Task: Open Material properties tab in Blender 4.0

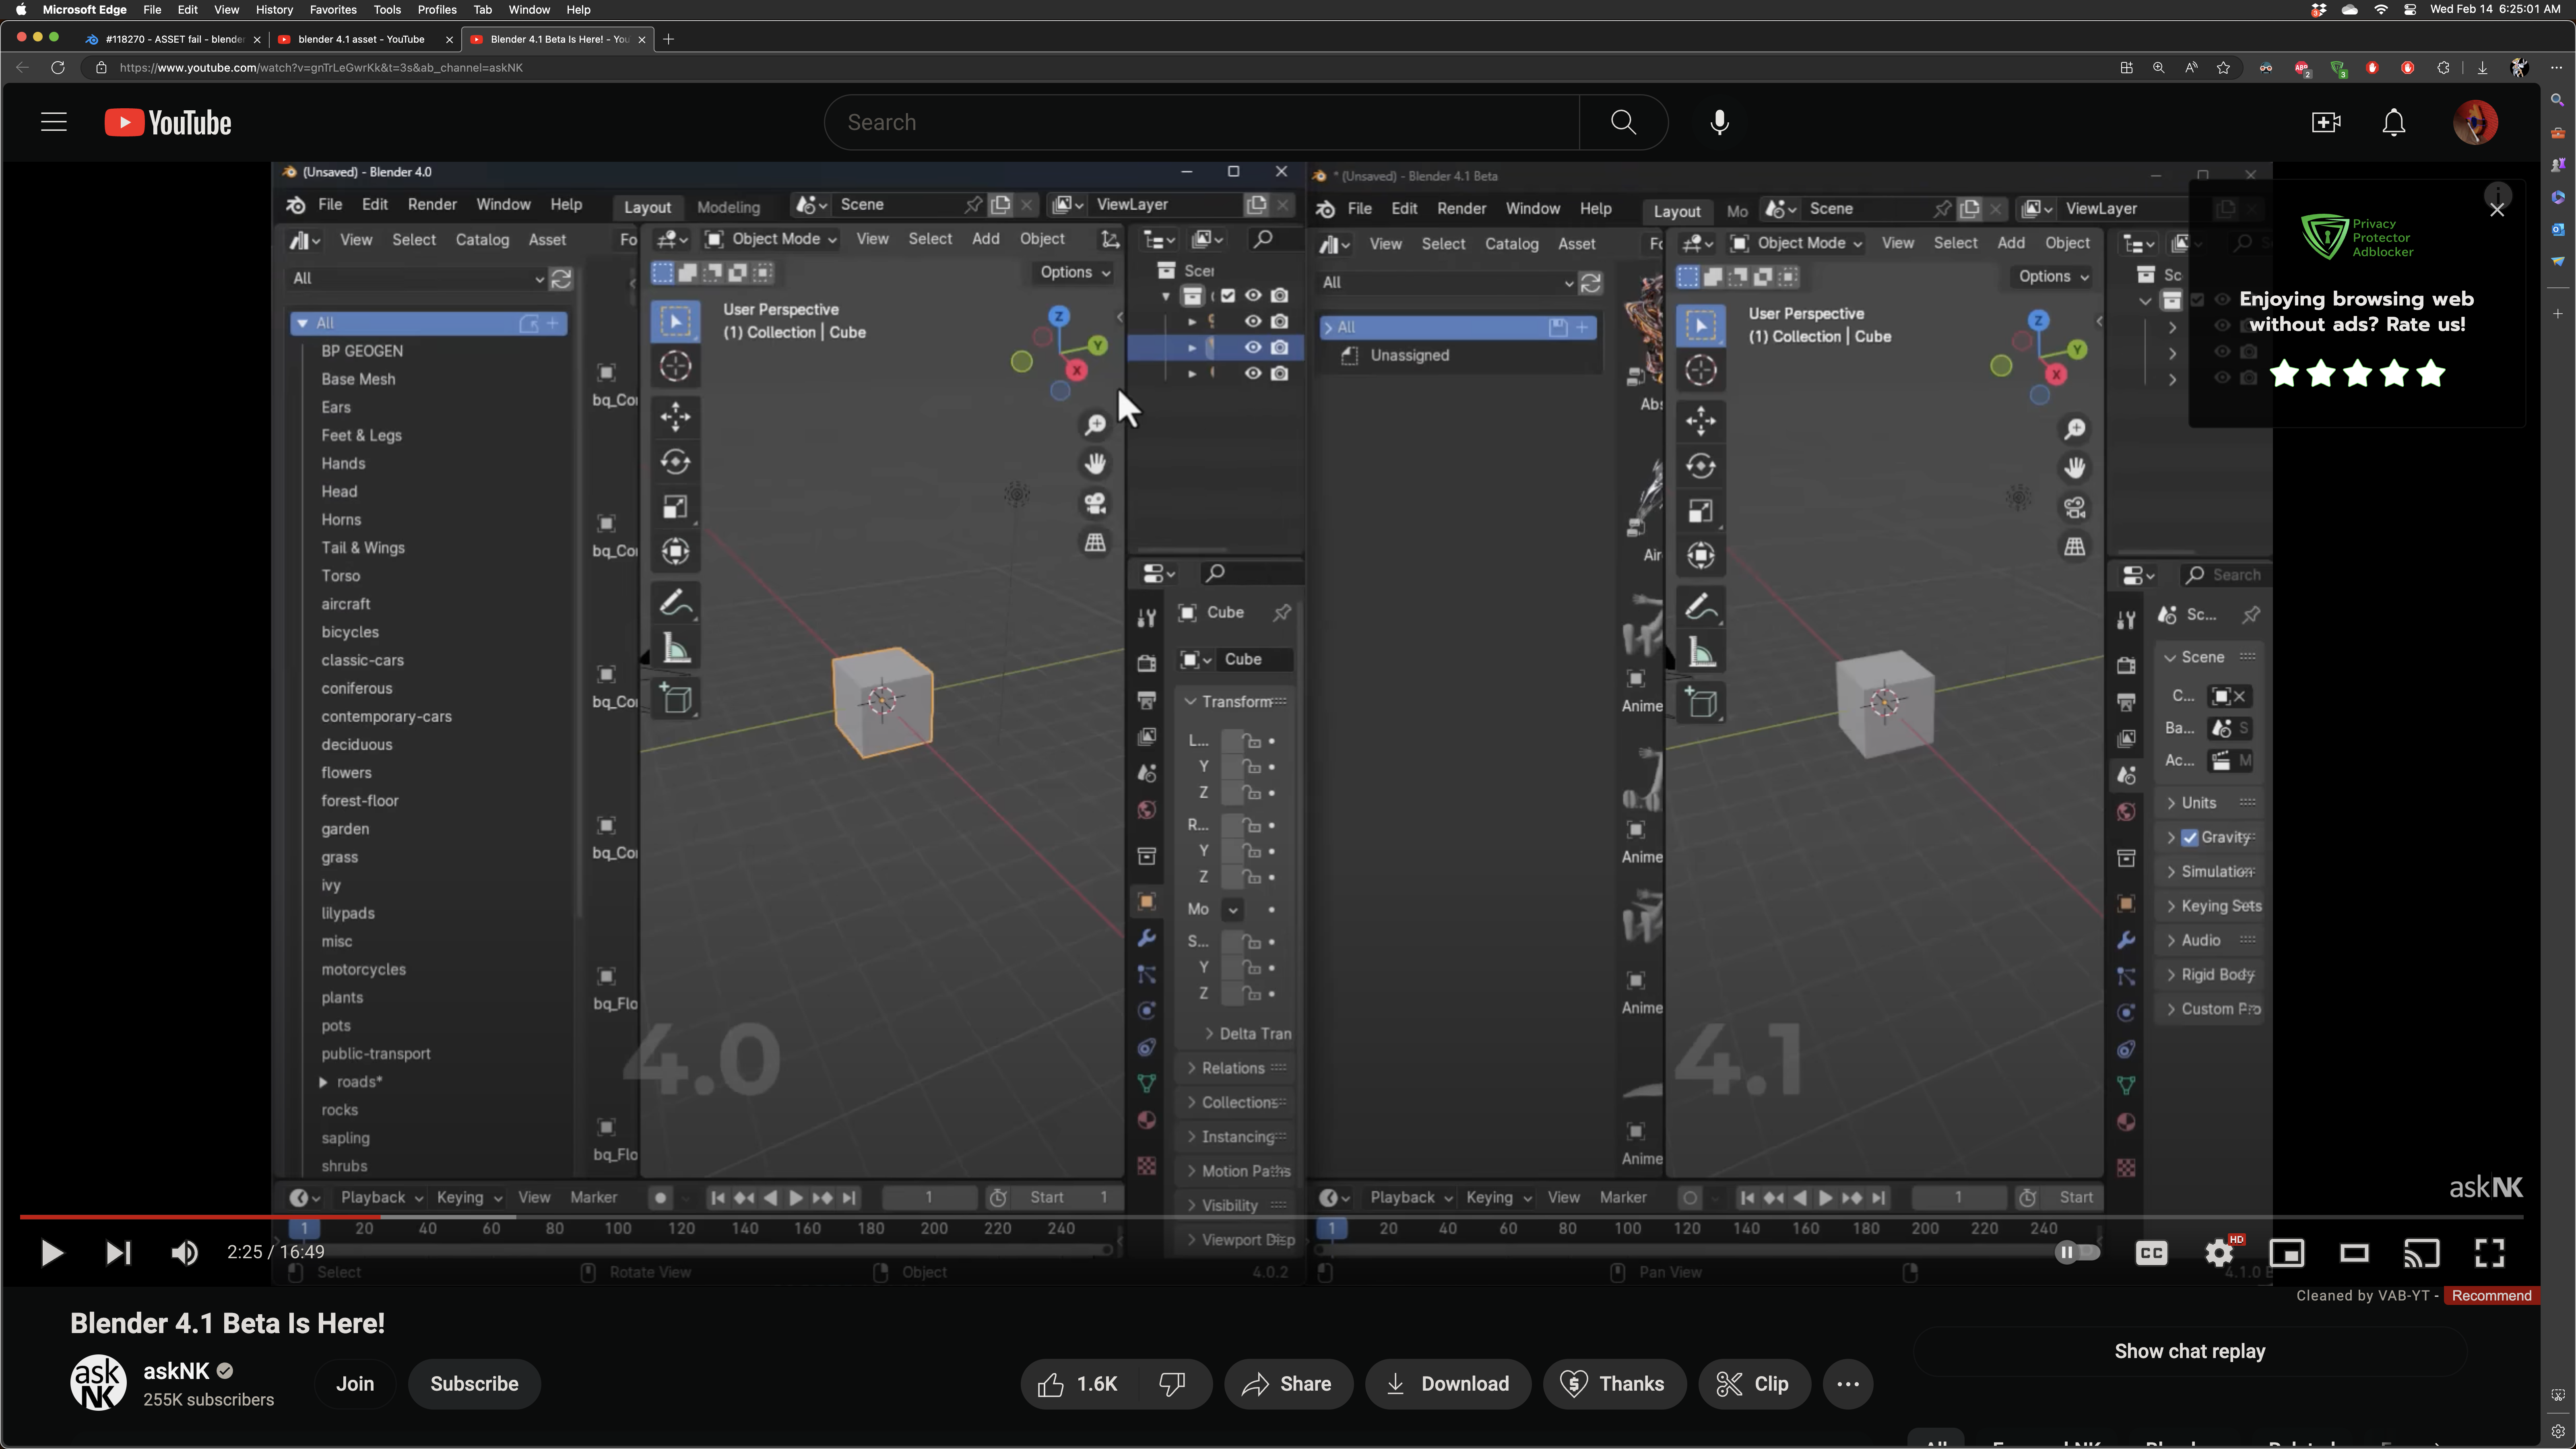Action: pos(1147,1120)
